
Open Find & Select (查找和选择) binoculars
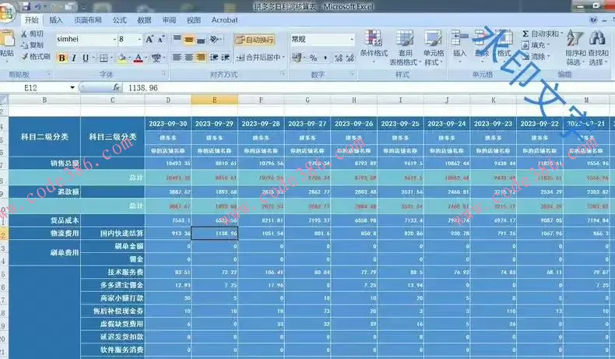coord(598,48)
